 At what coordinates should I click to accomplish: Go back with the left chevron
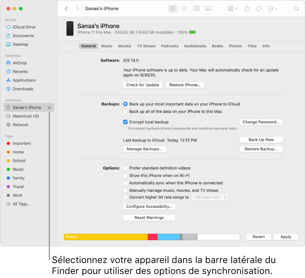(x=66, y=9)
